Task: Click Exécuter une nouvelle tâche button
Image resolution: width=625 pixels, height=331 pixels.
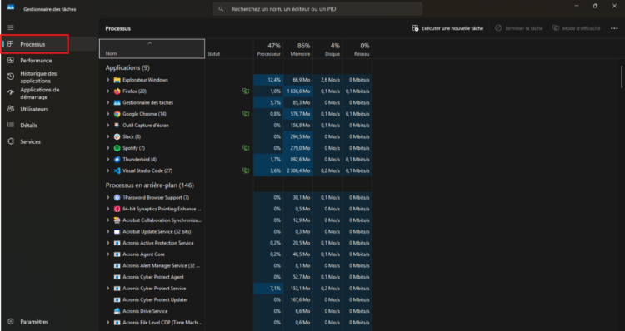Action: [447, 28]
